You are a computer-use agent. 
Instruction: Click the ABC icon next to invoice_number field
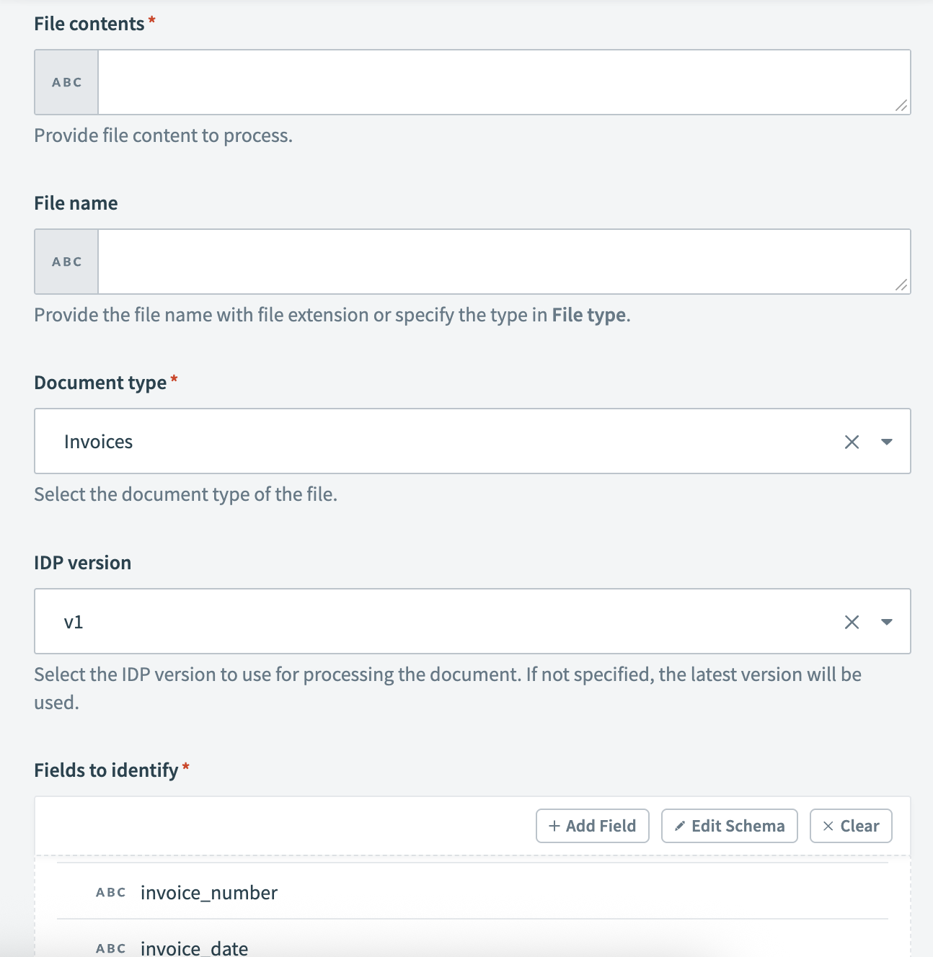[x=110, y=892]
